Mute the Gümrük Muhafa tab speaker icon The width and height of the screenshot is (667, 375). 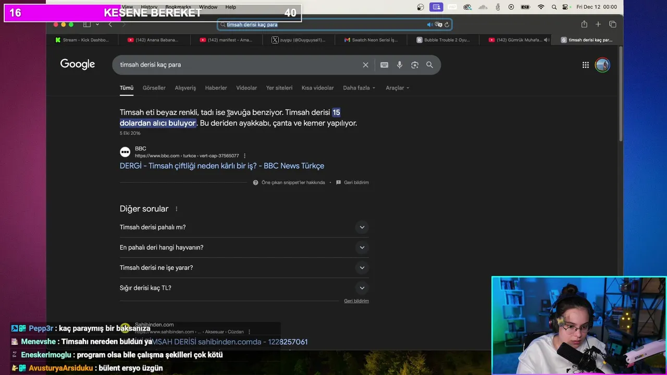(546, 40)
